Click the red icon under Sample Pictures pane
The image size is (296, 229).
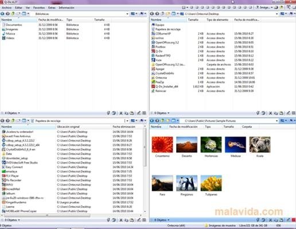click(294, 220)
